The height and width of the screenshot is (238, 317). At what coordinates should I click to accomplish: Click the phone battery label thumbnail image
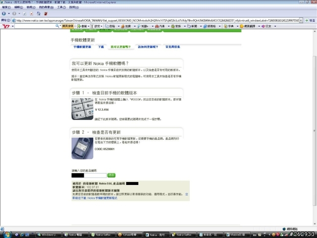tap(82, 148)
